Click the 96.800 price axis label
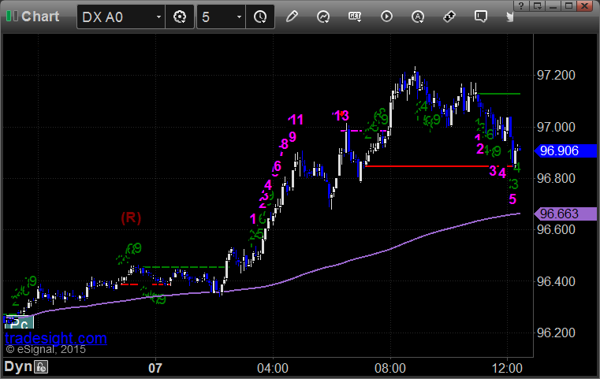This screenshot has width=600, height=379. point(556,178)
